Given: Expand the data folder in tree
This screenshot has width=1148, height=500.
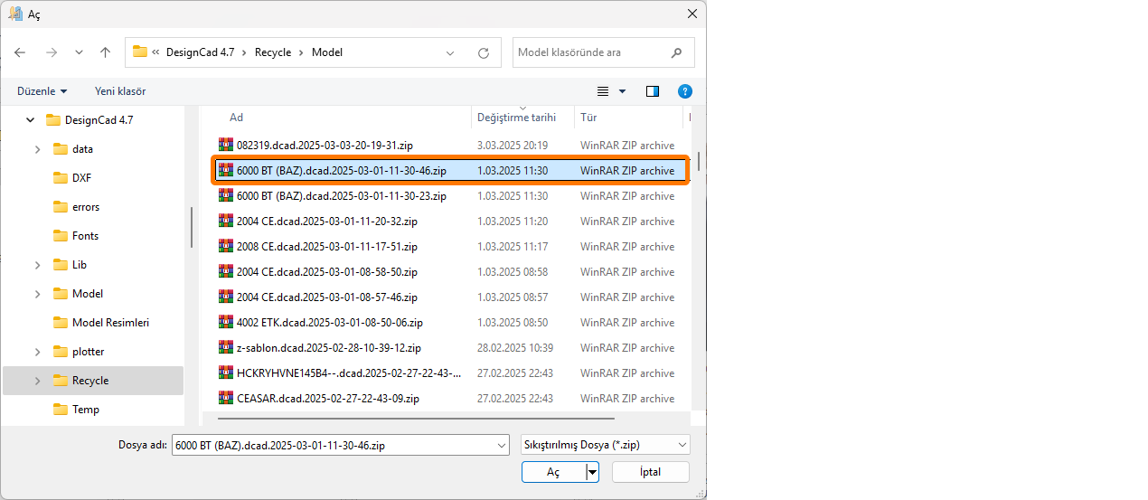Looking at the screenshot, I should tap(37, 149).
